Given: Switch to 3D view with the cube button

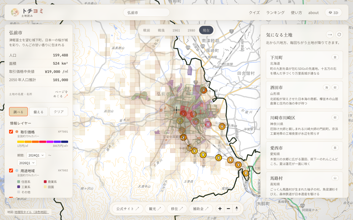Looking at the screenshot, I should [333, 12].
